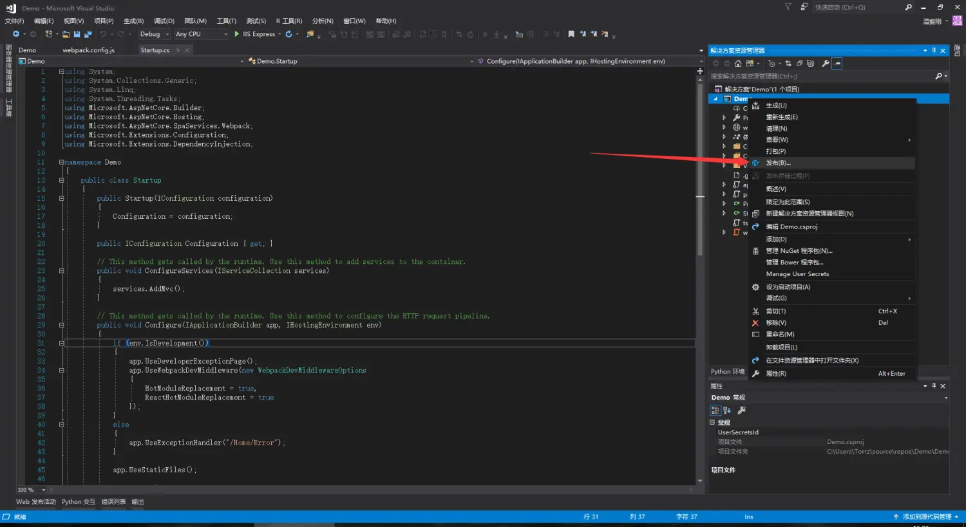
Task: Click the Navigate Backward arrow icon
Action: 16,34
